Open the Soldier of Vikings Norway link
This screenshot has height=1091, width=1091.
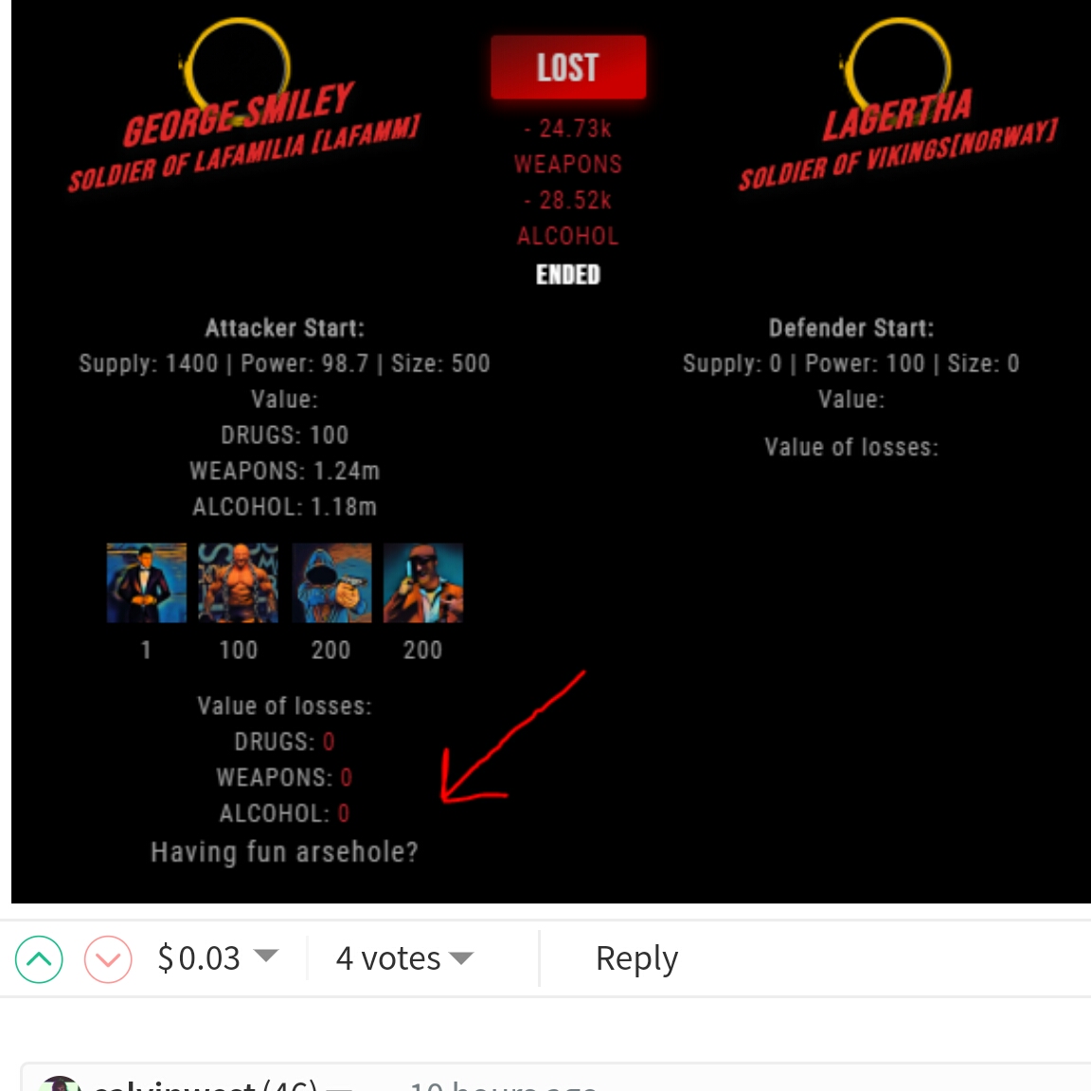898,154
